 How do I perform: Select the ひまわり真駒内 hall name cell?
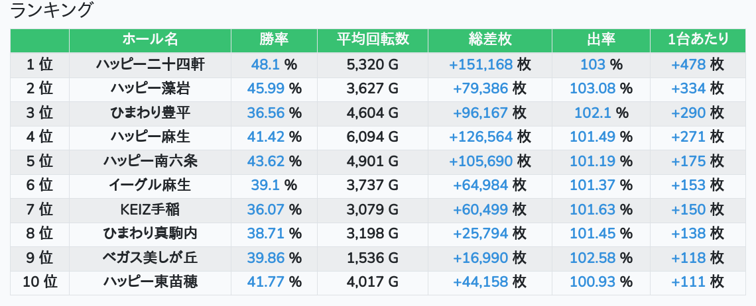(x=150, y=234)
